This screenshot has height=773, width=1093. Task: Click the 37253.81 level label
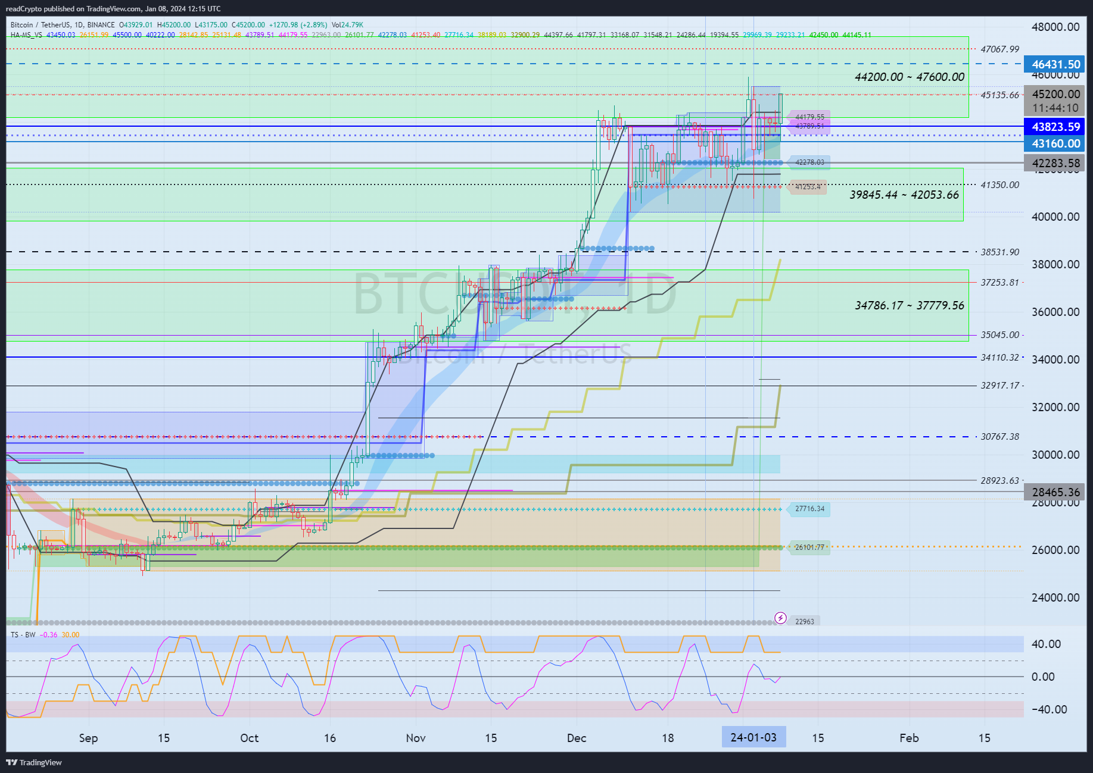[1000, 283]
